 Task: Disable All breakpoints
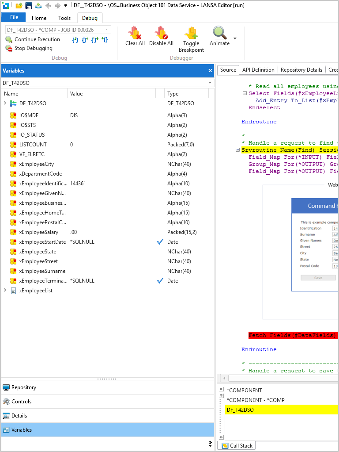click(161, 36)
